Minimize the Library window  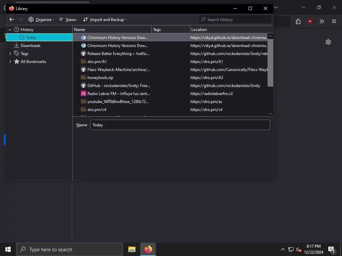(x=235, y=8)
